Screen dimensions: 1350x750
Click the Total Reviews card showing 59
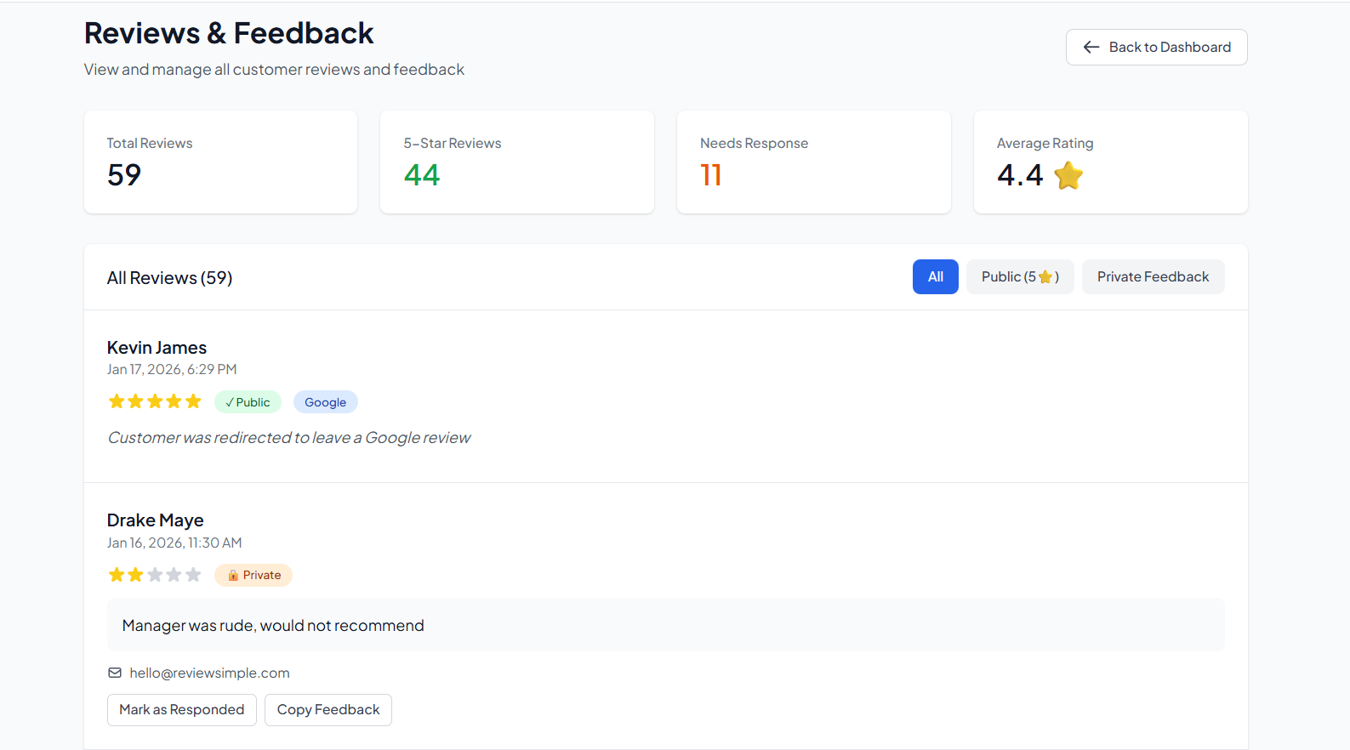click(220, 162)
